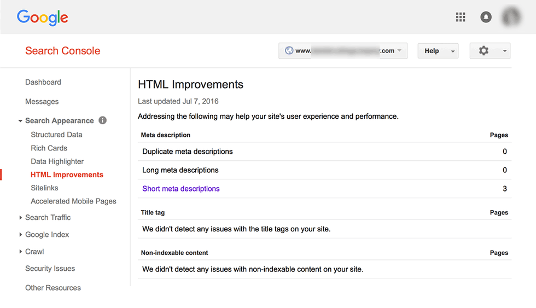Click the Google Index label

[47, 235]
